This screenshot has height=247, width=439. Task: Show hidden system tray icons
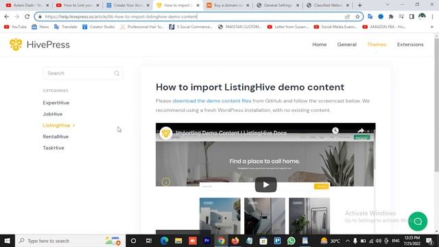348,241
